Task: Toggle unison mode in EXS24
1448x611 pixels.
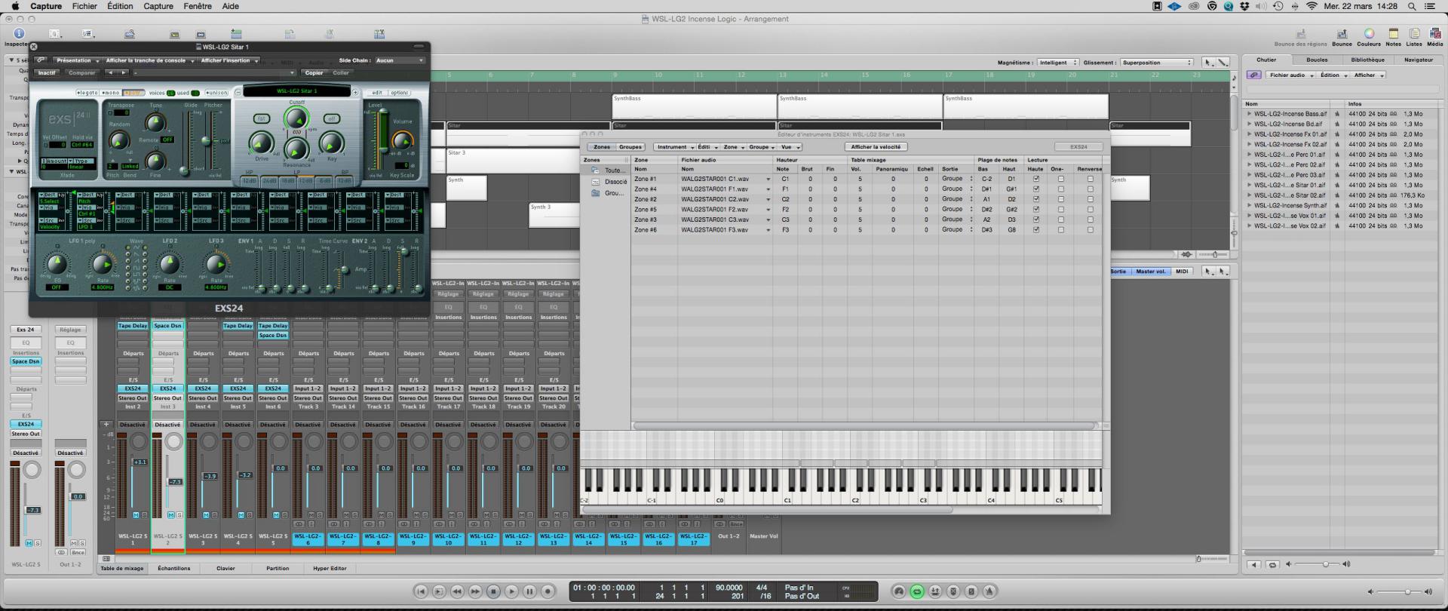Action: 216,93
